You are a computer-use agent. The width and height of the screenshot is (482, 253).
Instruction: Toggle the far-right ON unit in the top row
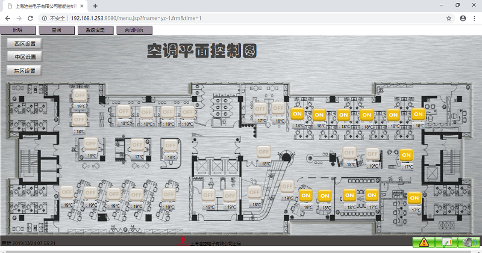point(418,114)
